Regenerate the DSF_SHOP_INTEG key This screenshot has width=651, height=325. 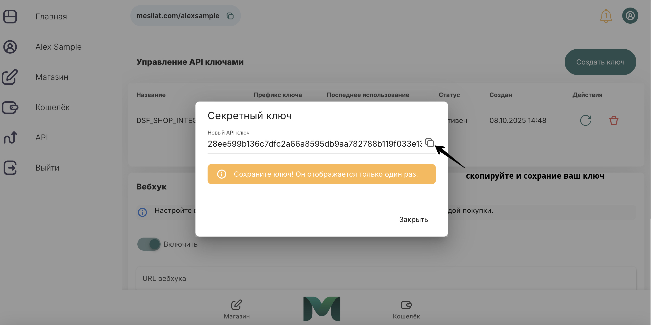(x=586, y=120)
